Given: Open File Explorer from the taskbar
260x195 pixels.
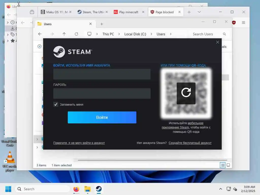Looking at the screenshot, I should [x=88, y=189].
